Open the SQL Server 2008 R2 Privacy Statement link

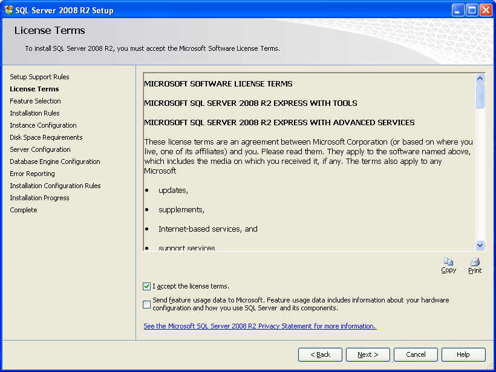pos(260,326)
